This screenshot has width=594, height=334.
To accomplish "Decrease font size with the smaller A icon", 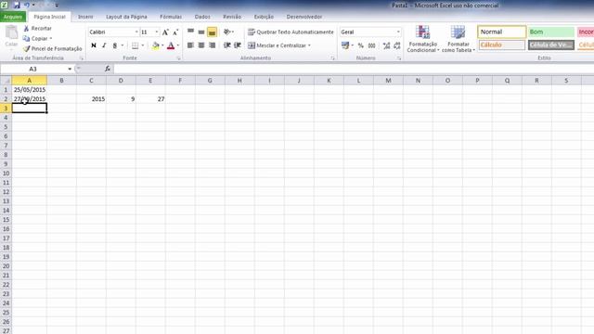I will pos(175,32).
